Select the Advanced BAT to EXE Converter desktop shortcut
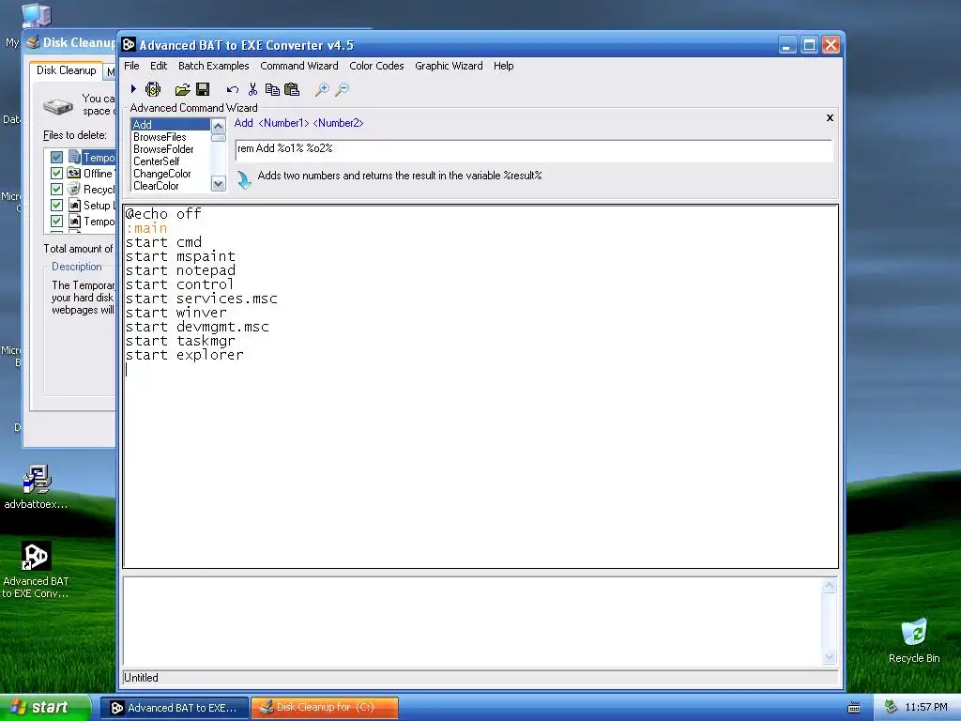 36,570
